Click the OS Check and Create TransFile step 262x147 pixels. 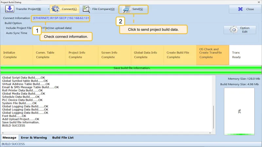coord(213,55)
